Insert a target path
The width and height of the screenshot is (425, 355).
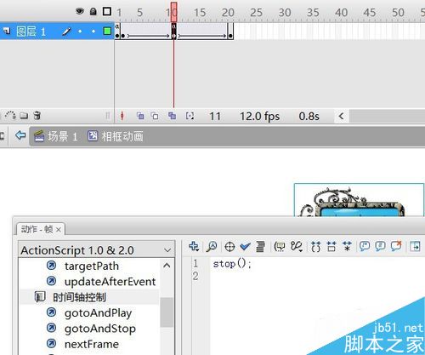(x=229, y=247)
